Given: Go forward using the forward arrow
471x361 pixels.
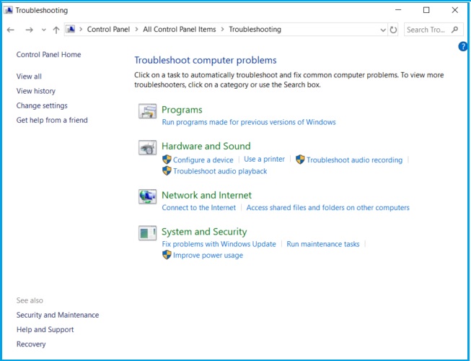Looking at the screenshot, I should tap(29, 30).
